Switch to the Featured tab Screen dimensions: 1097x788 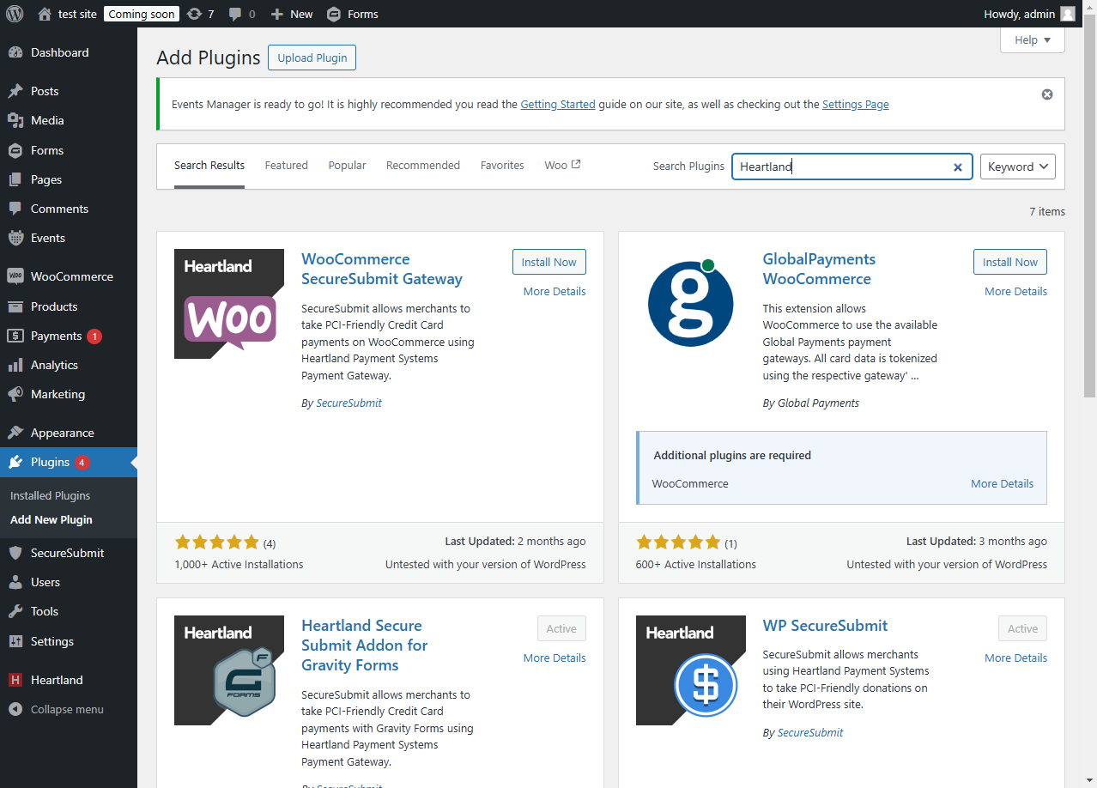tap(287, 165)
